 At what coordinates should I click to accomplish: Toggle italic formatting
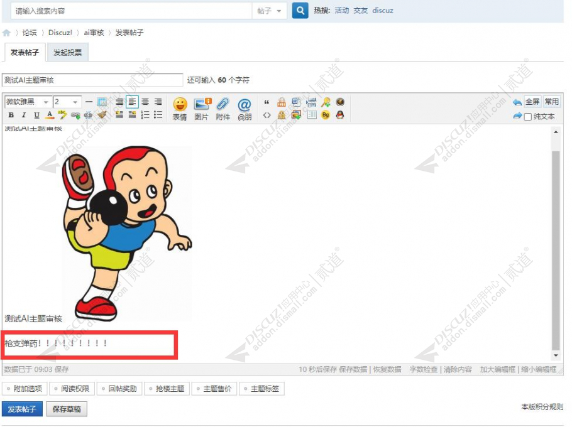click(24, 115)
